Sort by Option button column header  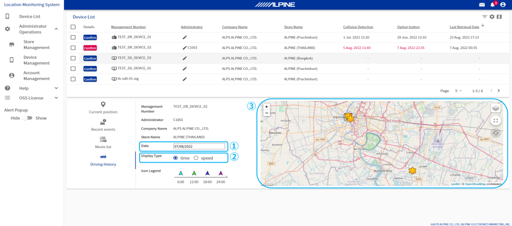coord(408,27)
